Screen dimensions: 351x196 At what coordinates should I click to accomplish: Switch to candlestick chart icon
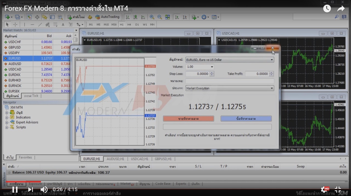coord(135,17)
